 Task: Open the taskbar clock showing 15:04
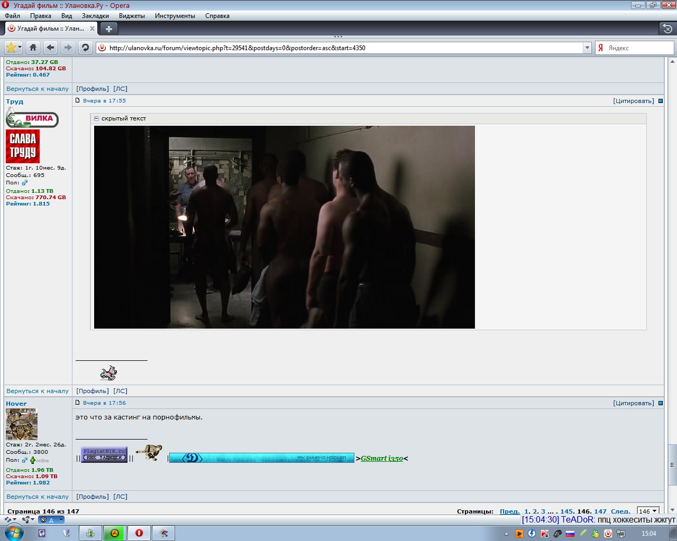[x=649, y=534]
